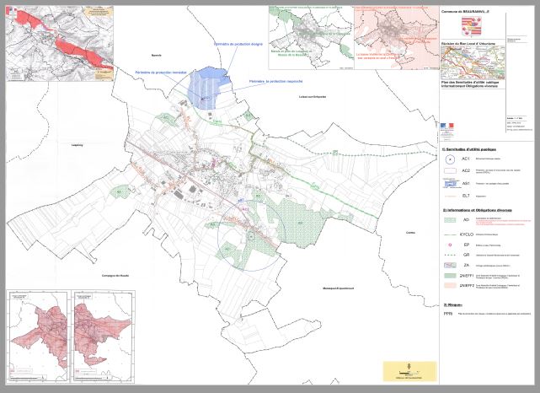This screenshot has width=540, height=393.
Task: Click the ZA pattern legend symbol
Action: click(451, 265)
